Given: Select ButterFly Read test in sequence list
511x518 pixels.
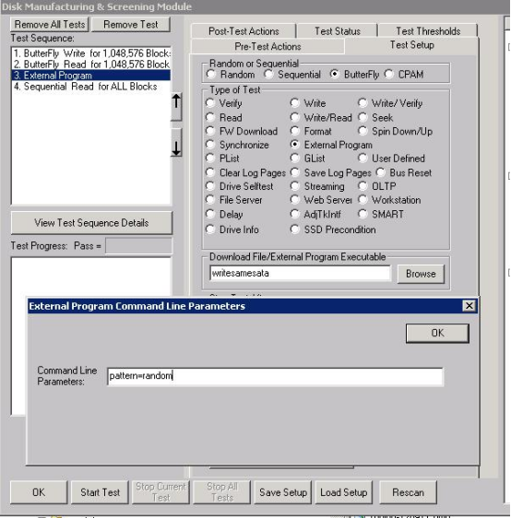Looking at the screenshot, I should 91,65.
